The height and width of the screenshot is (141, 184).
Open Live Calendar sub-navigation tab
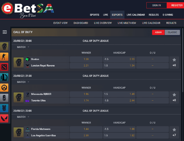[x=151, y=23]
